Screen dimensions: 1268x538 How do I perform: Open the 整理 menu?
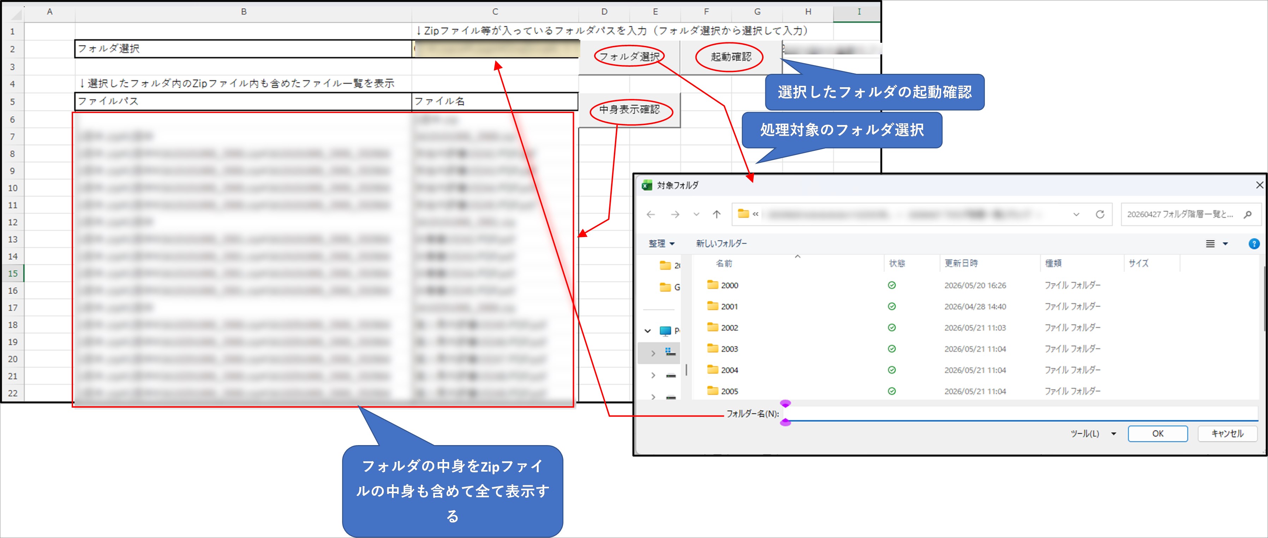[x=661, y=243]
